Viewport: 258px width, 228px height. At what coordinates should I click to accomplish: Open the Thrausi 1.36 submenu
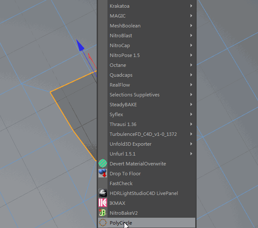(x=123, y=124)
